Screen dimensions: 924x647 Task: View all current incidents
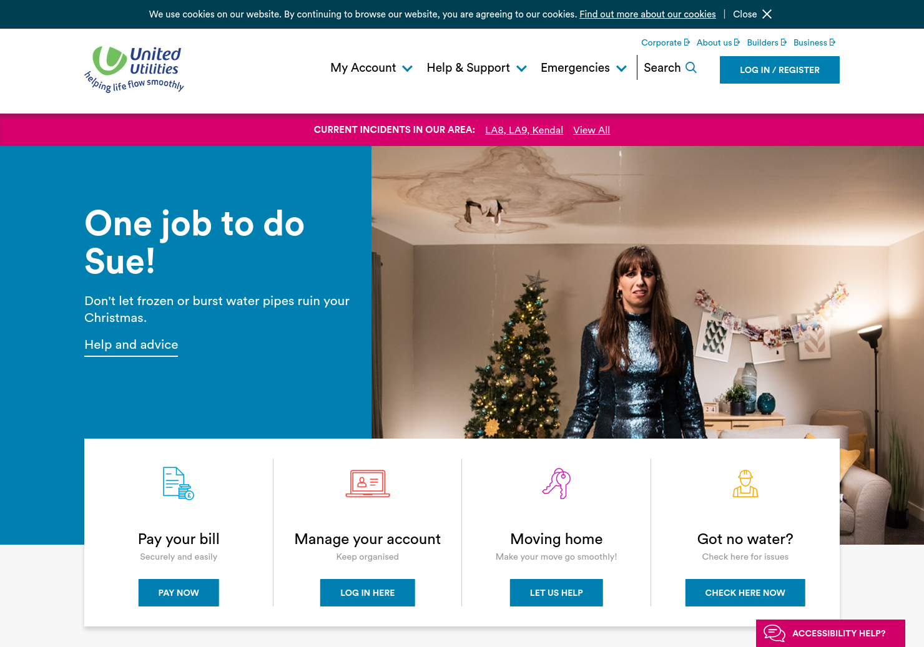pyautogui.click(x=591, y=130)
